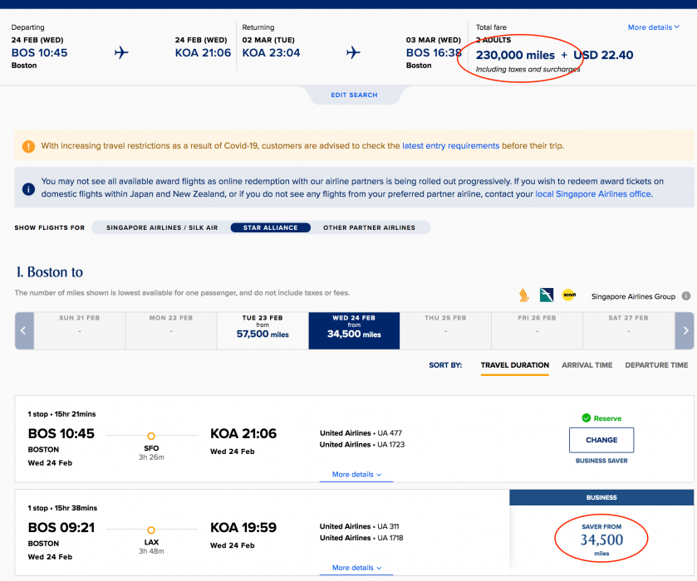
Task: Show previous dates with left arrow
Action: (x=24, y=330)
